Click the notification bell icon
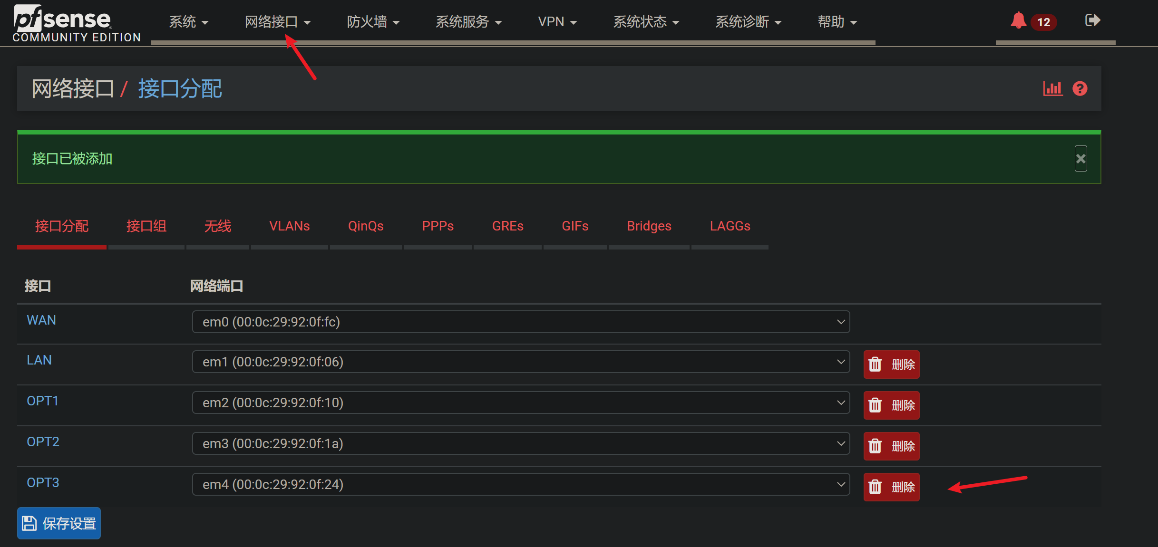1158x547 pixels. (1018, 21)
